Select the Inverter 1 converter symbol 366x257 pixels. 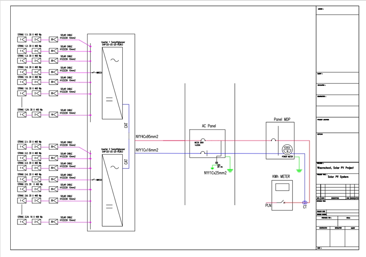point(112,83)
